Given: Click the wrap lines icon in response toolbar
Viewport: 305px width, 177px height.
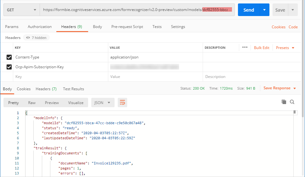Looking at the screenshot, I should point(122,102).
